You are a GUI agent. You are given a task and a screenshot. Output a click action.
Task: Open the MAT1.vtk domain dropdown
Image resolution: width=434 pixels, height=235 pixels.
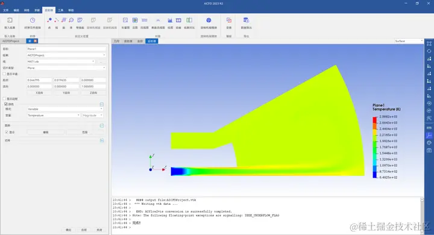(61, 61)
